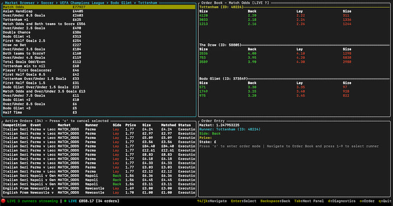Click the d:Diagnostics shortcut hint

pos(341,201)
